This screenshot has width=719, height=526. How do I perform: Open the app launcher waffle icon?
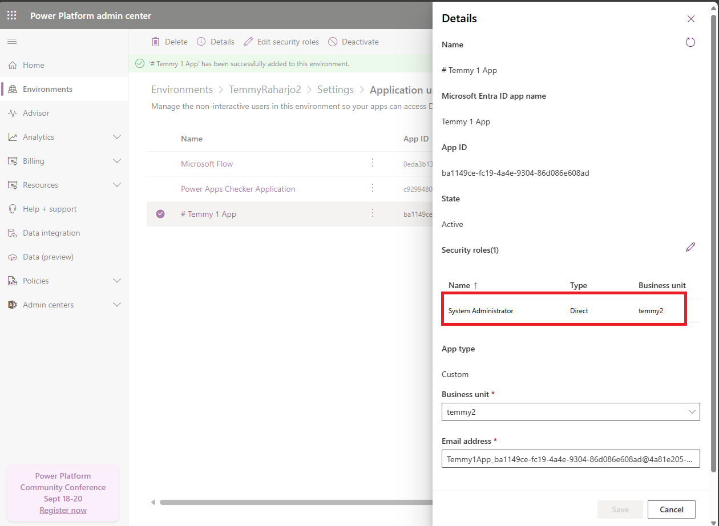point(12,15)
